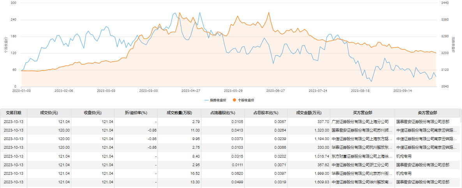The image size is (462, 188).
Task: Sort by the 成交价(元) column header
Action: (49, 113)
